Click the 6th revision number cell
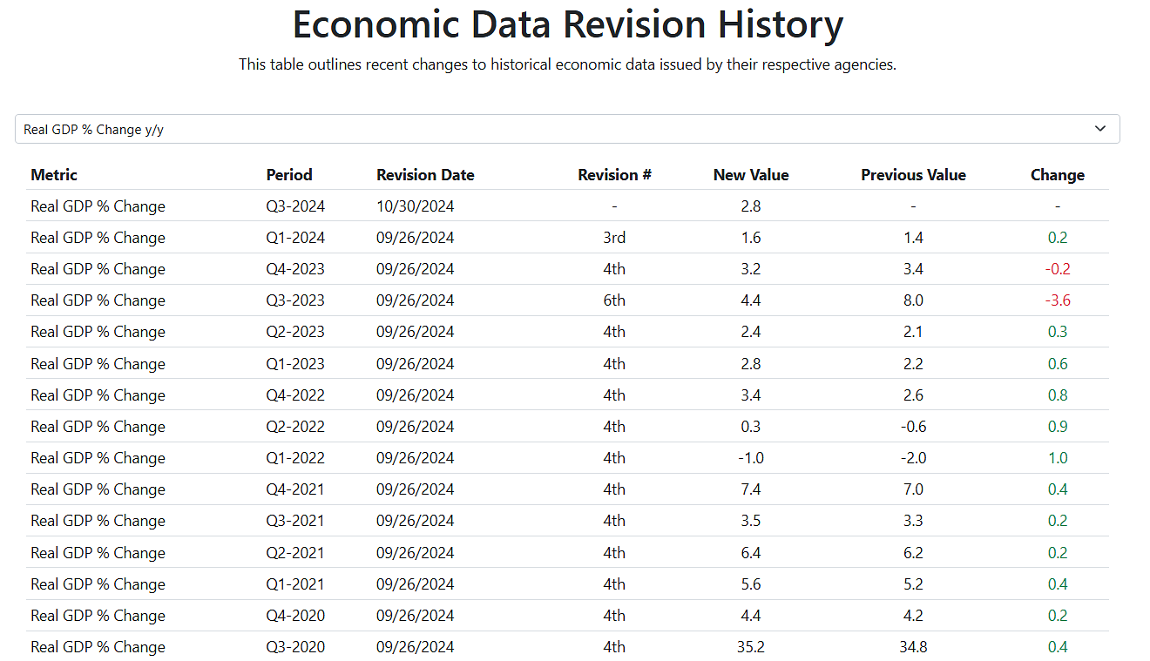The height and width of the screenshot is (661, 1150). 614,300
